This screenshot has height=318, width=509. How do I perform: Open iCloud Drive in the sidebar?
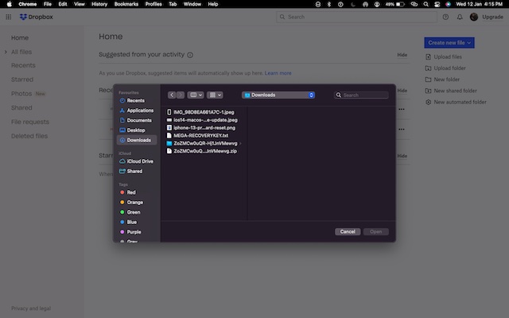pyautogui.click(x=136, y=161)
